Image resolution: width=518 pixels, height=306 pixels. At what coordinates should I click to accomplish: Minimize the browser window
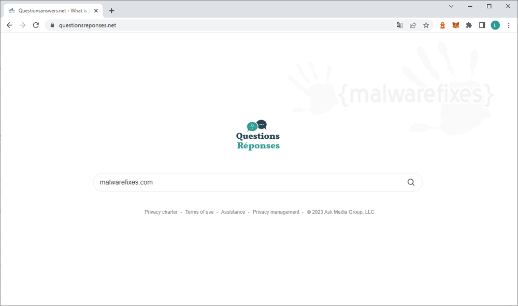pos(470,6)
